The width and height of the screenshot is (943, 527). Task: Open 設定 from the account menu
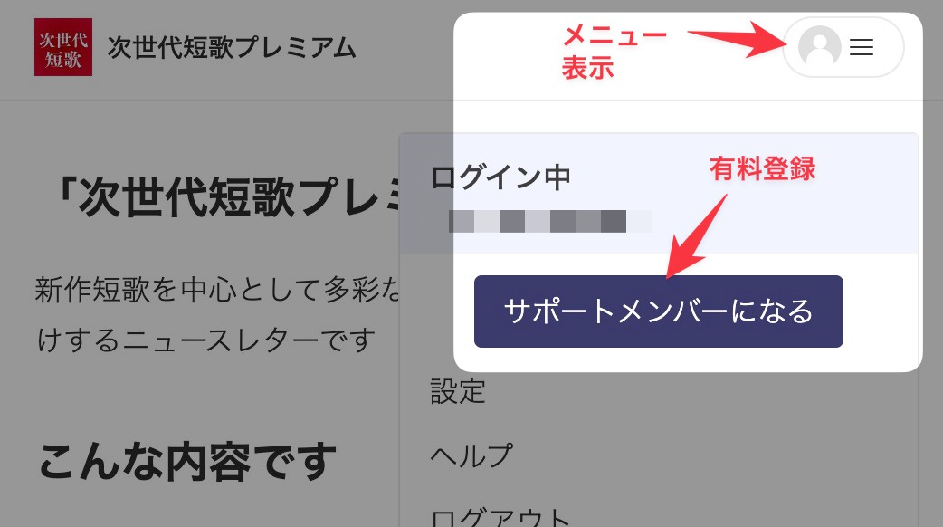[x=458, y=391]
